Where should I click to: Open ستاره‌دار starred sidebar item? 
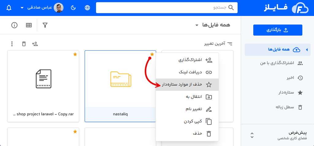click(291, 93)
